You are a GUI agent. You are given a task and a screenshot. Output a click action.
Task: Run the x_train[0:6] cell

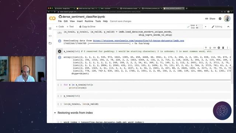click(x=60, y=51)
